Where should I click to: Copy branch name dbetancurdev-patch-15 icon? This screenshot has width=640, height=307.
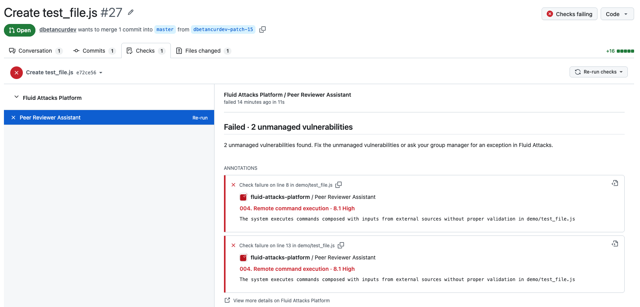click(x=263, y=29)
